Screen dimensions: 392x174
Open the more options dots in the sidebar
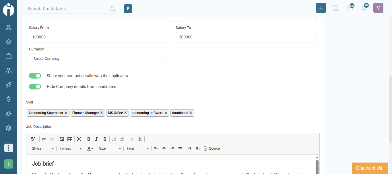[9, 148]
